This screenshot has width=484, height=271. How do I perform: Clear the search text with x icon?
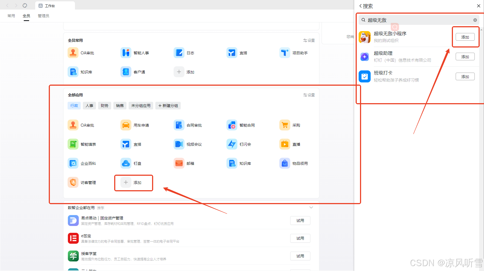tap(475, 20)
